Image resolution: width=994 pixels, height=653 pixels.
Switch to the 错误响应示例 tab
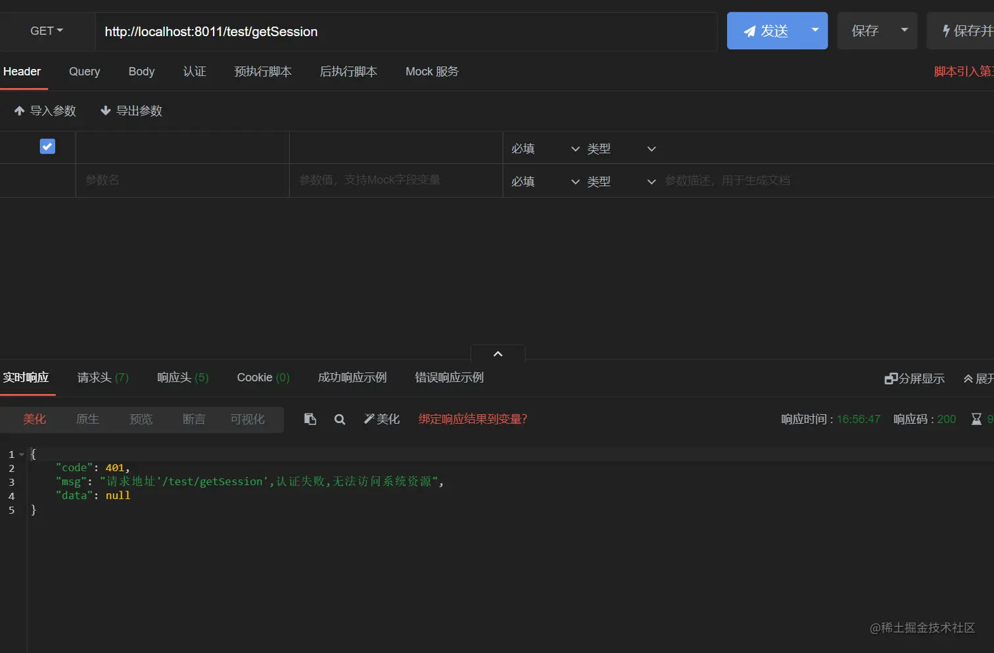coord(449,377)
